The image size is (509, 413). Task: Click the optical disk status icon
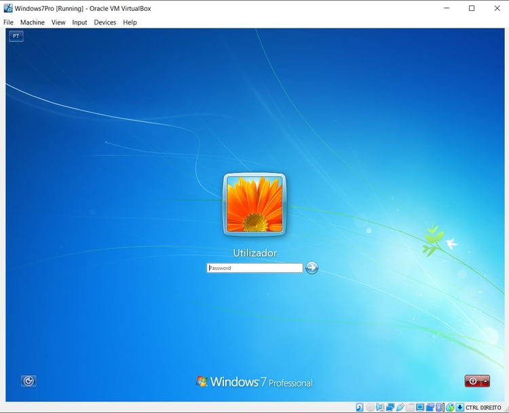[x=370, y=407]
